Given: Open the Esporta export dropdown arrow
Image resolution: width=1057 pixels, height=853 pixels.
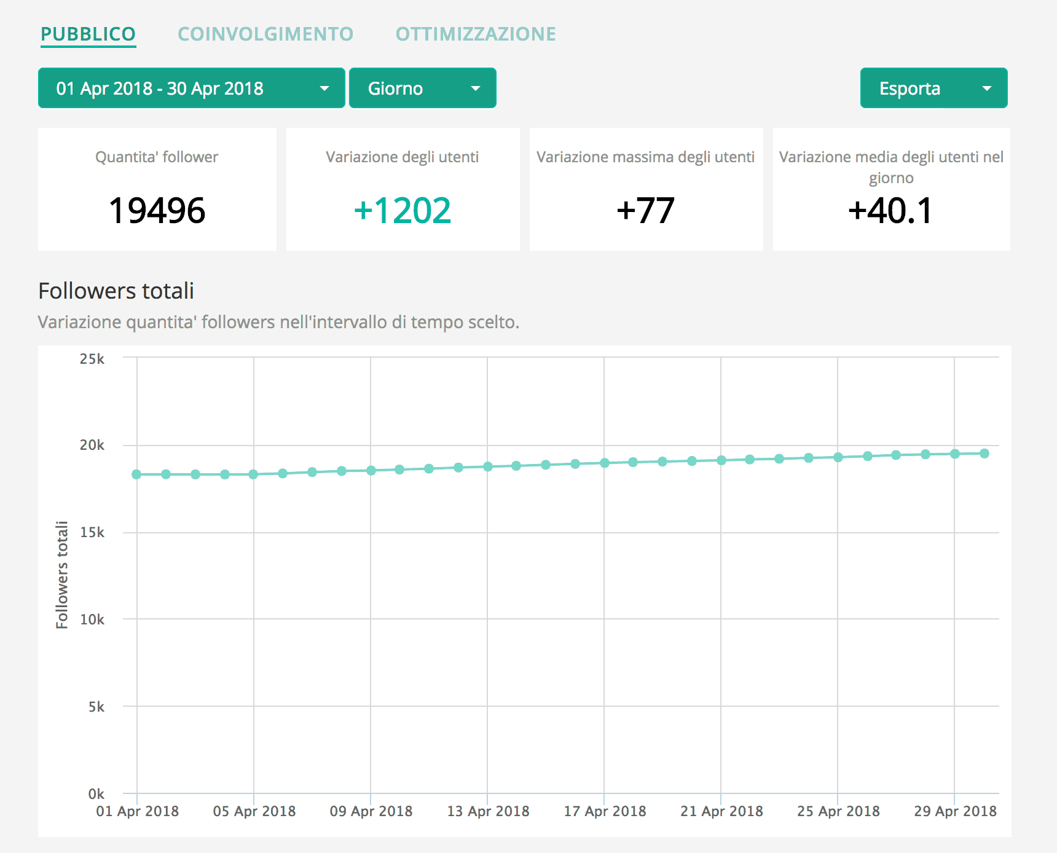Looking at the screenshot, I should [x=988, y=88].
